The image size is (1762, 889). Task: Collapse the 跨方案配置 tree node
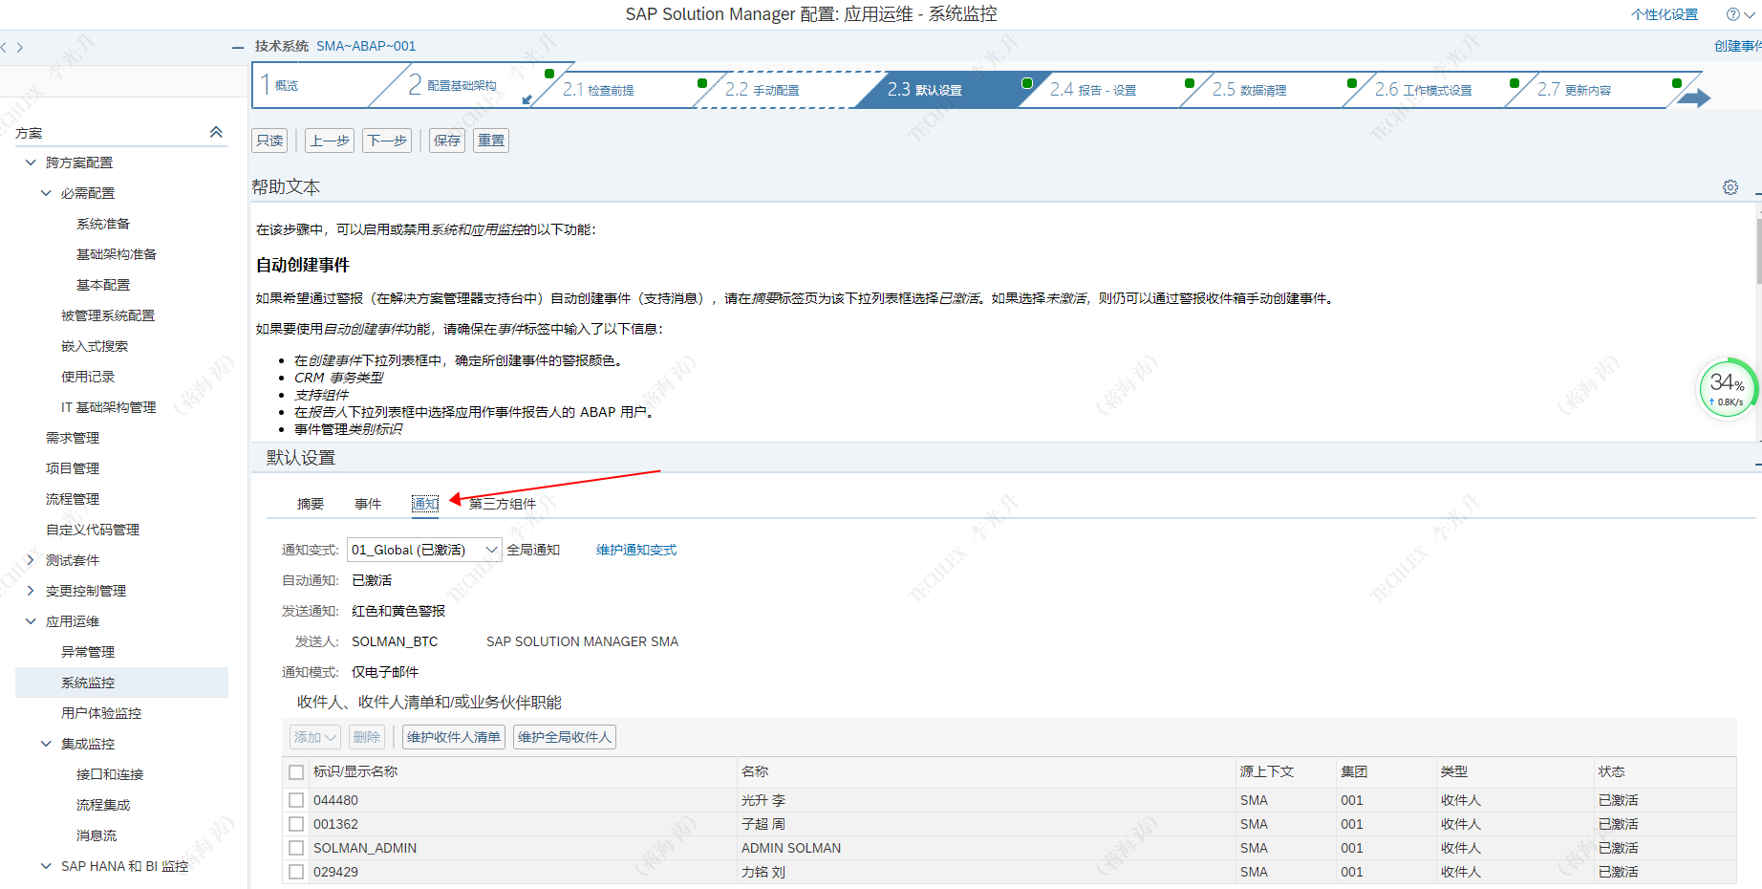(31, 163)
